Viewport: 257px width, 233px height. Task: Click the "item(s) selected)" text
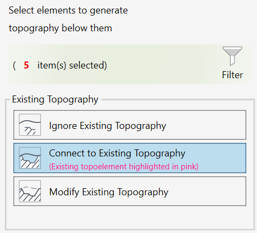[72, 65]
